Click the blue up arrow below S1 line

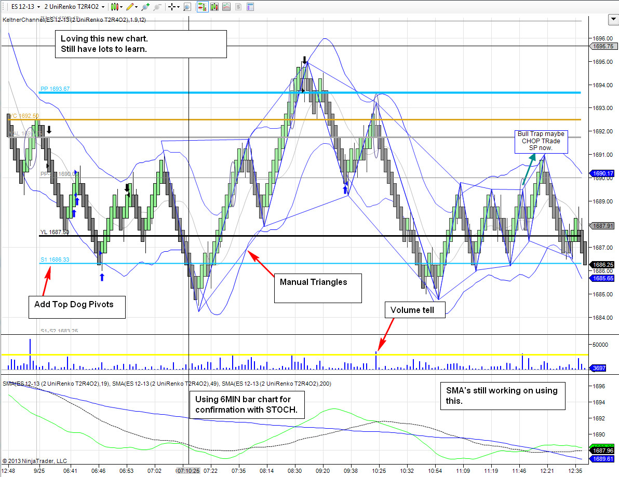pos(102,277)
